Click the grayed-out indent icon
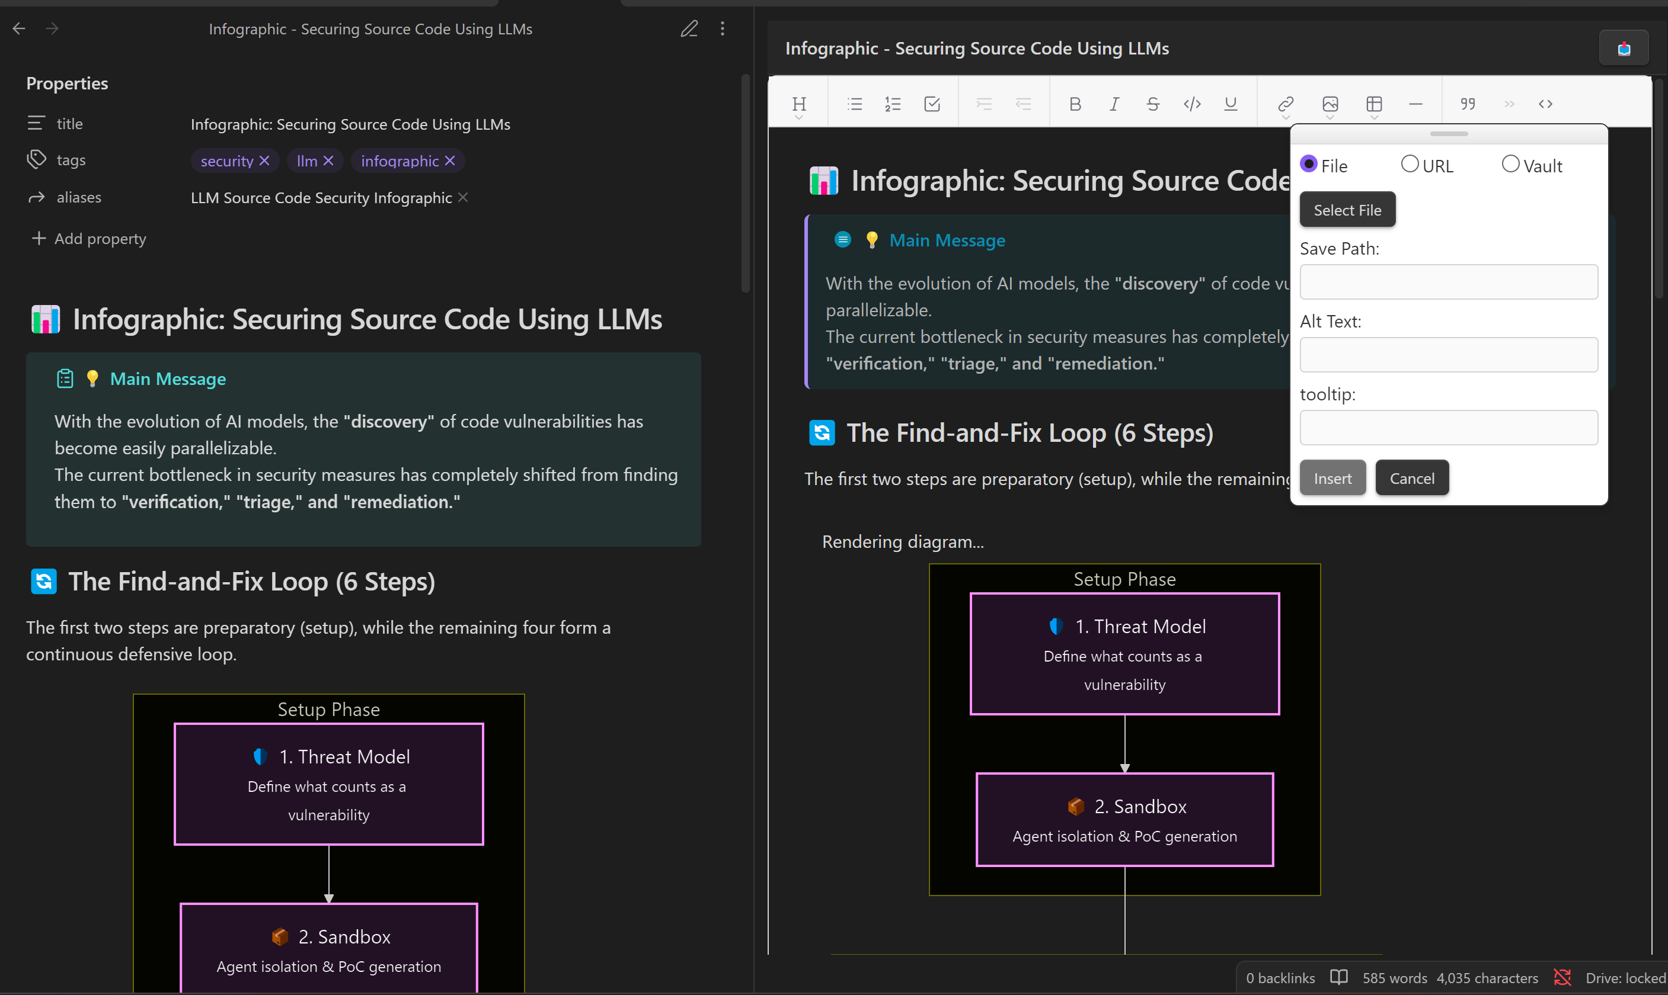Viewport: 1668px width, 995px height. tap(983, 104)
